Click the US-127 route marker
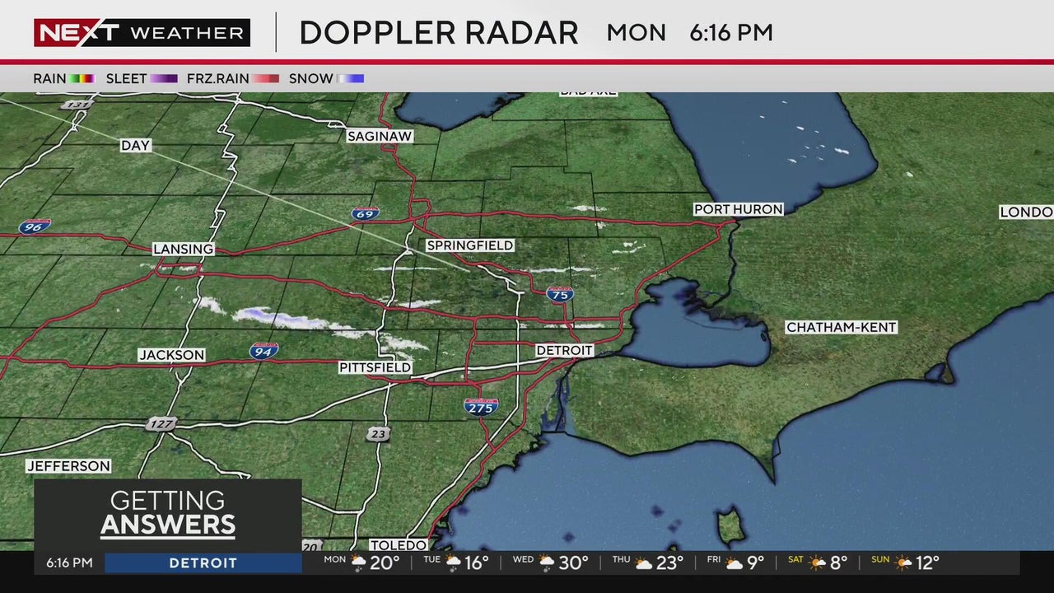This screenshot has height=593, width=1054. point(161,423)
